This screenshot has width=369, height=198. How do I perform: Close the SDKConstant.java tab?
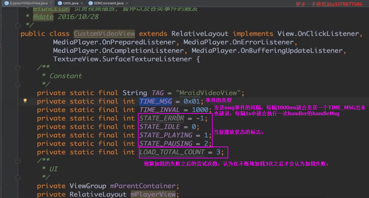127,3
